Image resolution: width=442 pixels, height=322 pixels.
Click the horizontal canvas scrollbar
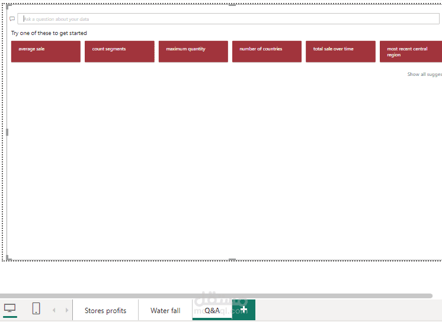pyautogui.click(x=216, y=296)
